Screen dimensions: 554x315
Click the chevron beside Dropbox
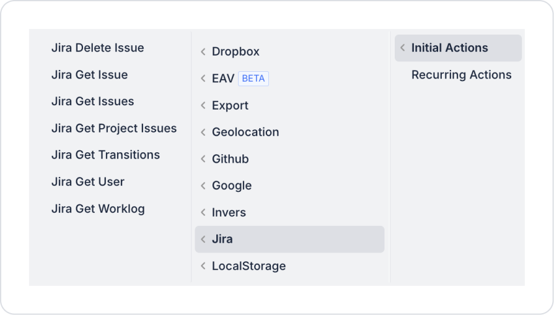(x=203, y=52)
